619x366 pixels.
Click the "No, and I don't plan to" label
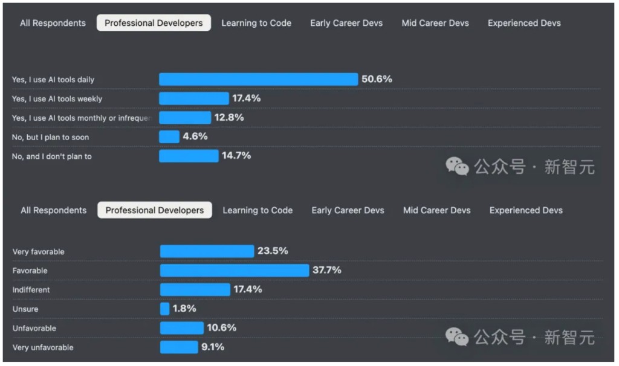coord(51,156)
